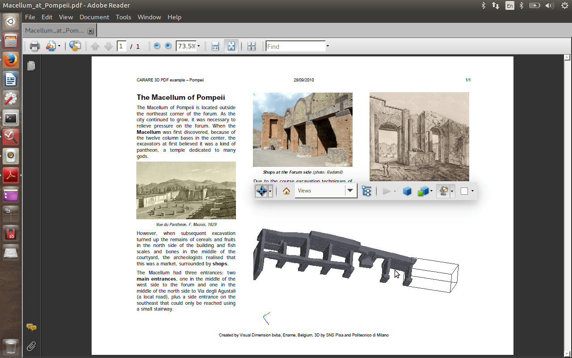Launch Firefox from the Ubuntu dock
This screenshot has height=358, width=572.
11,60
